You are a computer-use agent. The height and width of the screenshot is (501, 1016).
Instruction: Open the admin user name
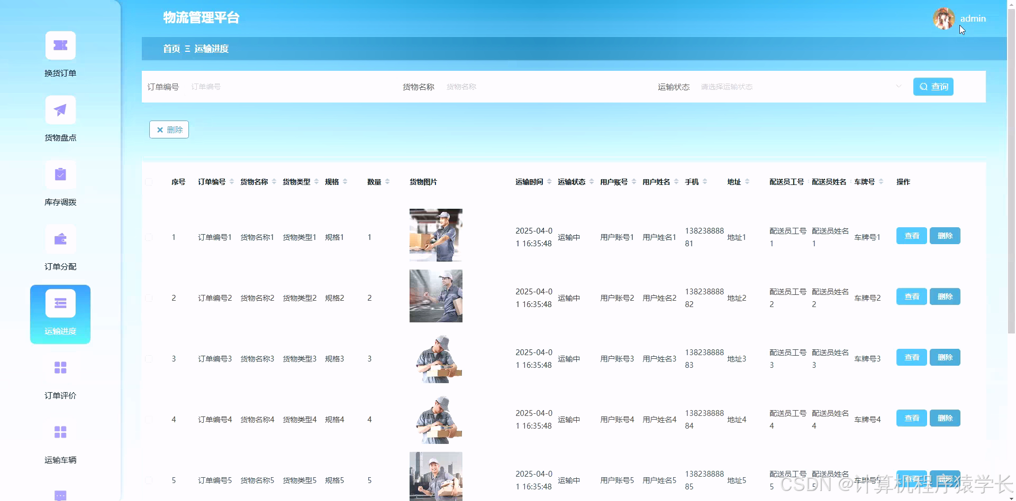(x=973, y=18)
